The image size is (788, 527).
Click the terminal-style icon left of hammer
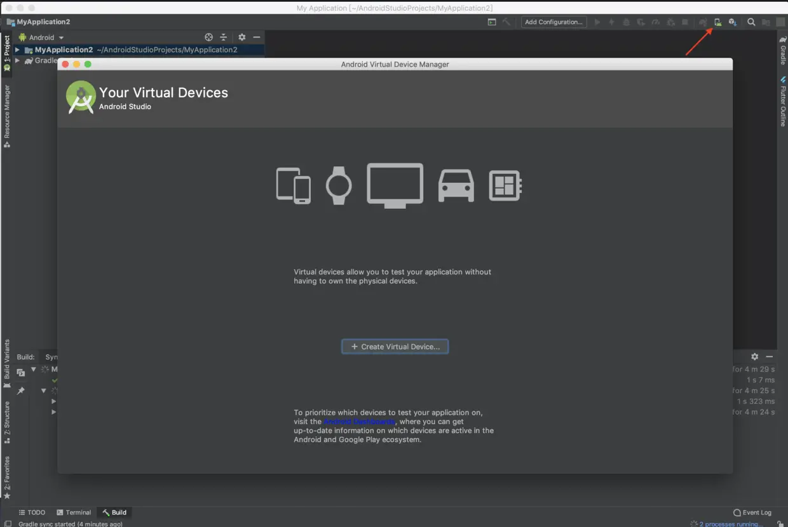(x=492, y=22)
